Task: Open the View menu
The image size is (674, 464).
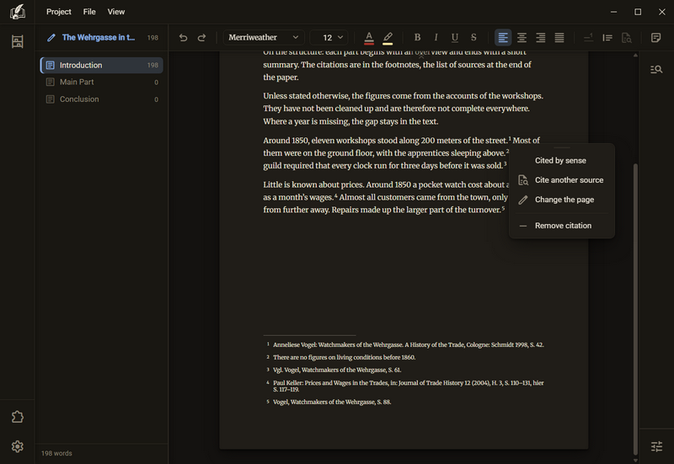Action: tap(116, 12)
